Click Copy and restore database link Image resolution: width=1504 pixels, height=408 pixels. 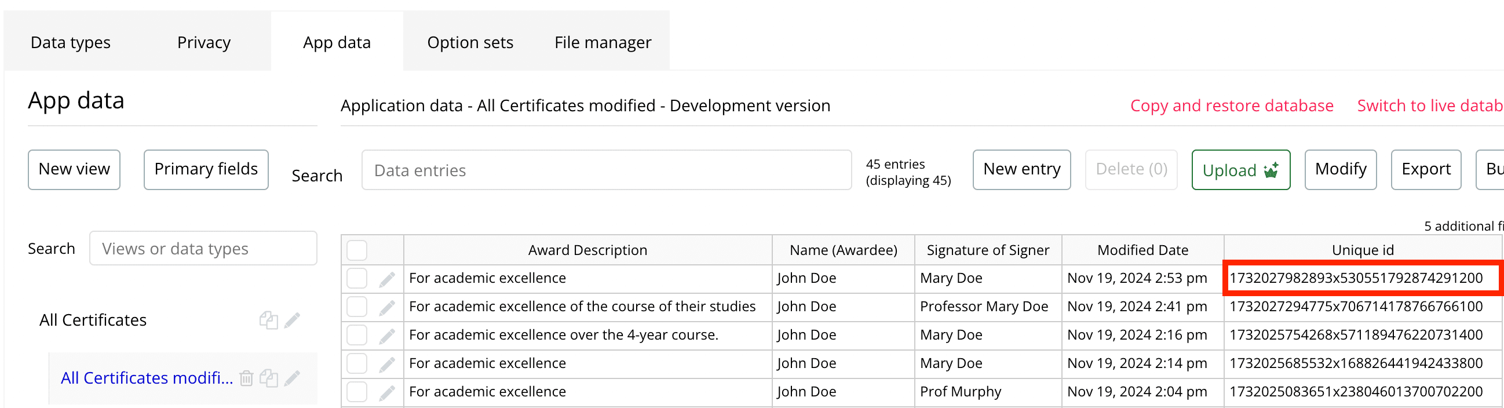pyautogui.click(x=1231, y=105)
